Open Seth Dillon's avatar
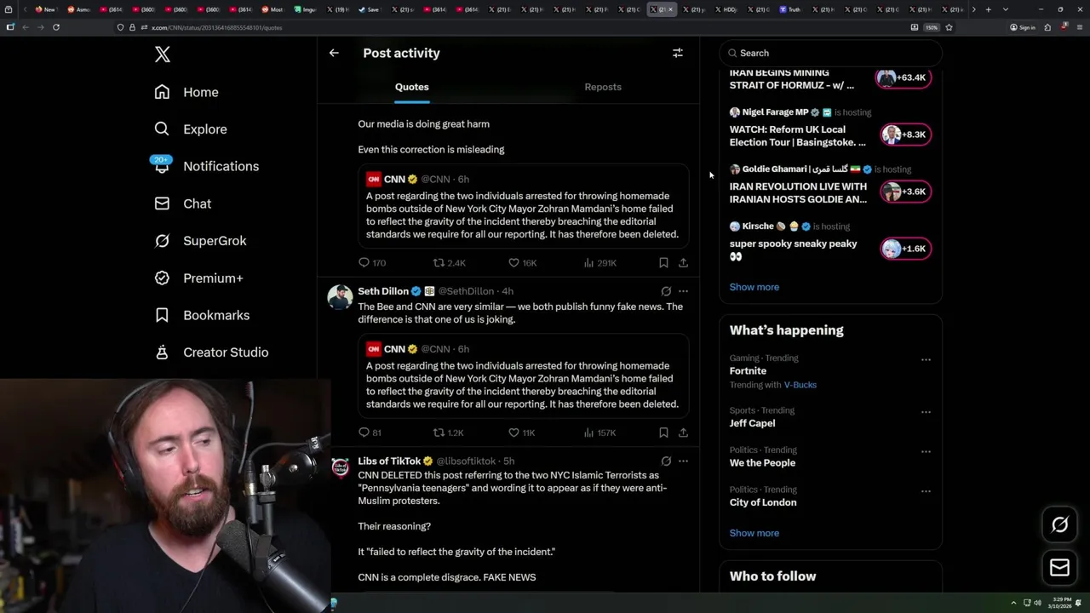The image size is (1090, 613). click(x=341, y=298)
